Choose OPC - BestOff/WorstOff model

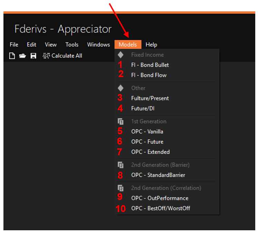[160, 208]
